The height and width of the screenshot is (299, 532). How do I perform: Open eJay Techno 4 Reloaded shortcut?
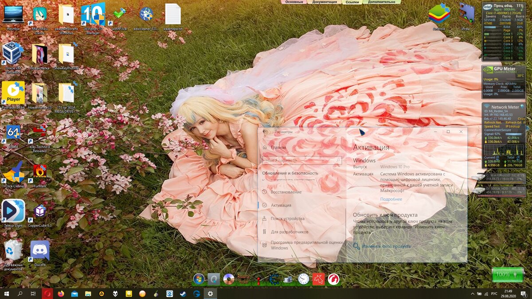coord(40,138)
